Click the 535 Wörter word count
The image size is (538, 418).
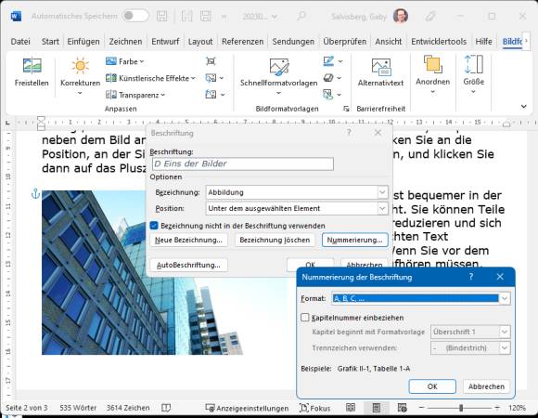(x=78, y=408)
